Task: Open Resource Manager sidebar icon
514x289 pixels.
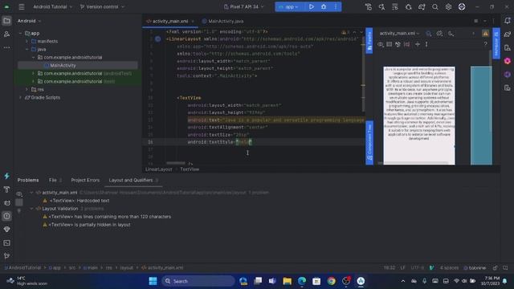Action: tap(6, 34)
